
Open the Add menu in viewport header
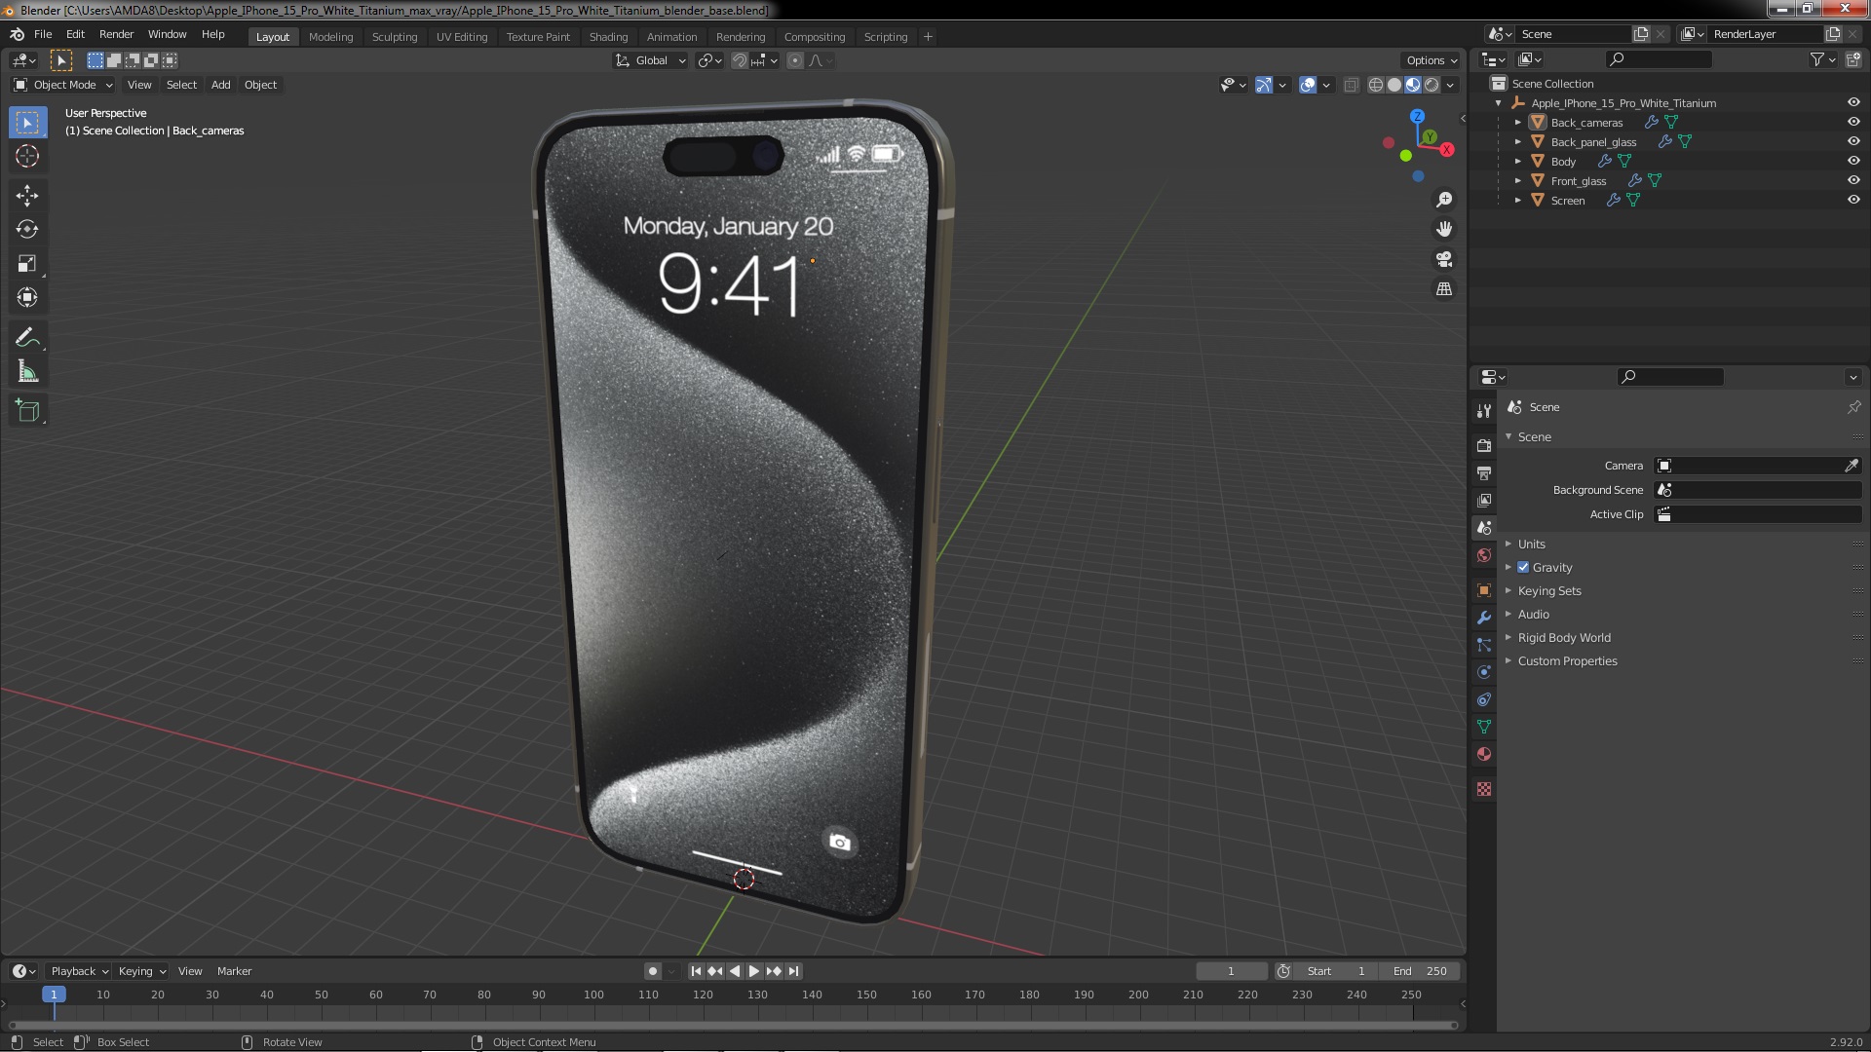221,85
